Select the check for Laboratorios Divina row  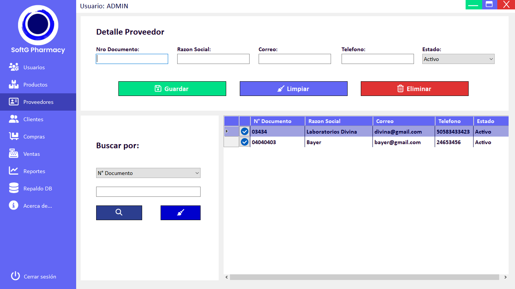click(245, 131)
